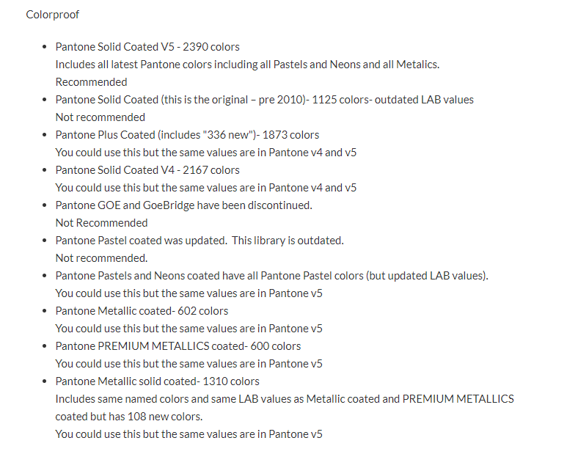This screenshot has height=457, width=578.
Task: Click Includes all latest Pantone colors sentence
Action: point(247,65)
